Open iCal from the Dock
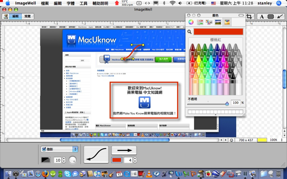Image resolution: width=287 pixels, height=179 pixels. (119, 174)
